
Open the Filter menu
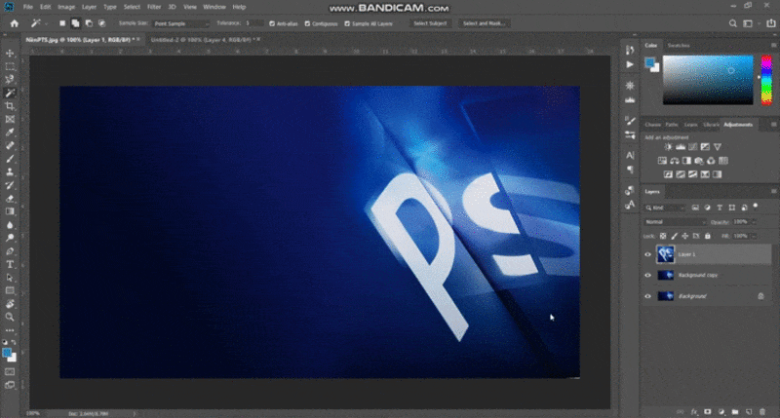pos(154,7)
